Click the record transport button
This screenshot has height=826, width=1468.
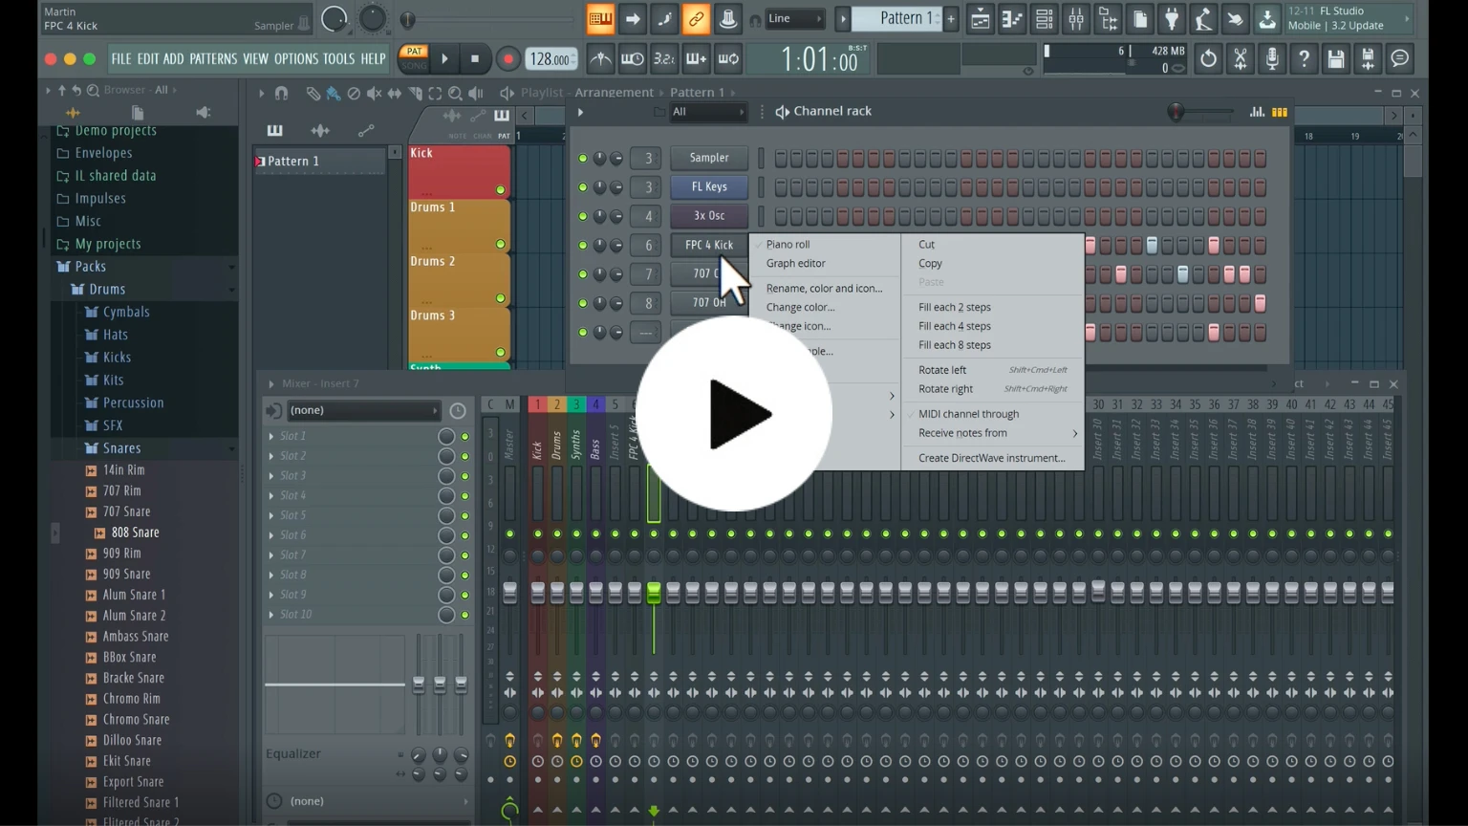508,59
